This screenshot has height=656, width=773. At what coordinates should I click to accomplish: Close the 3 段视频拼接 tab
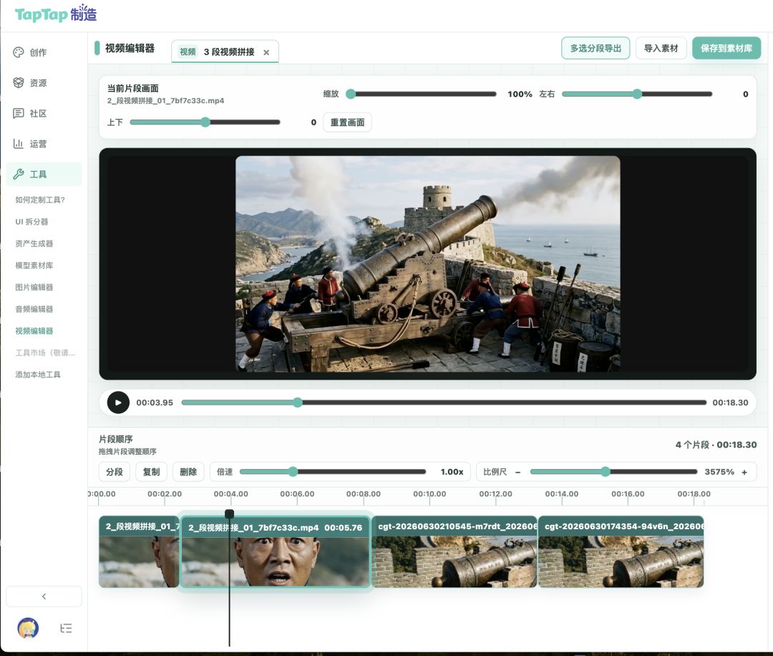[266, 52]
